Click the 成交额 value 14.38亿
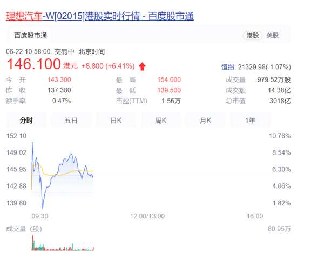 pyautogui.click(x=279, y=90)
